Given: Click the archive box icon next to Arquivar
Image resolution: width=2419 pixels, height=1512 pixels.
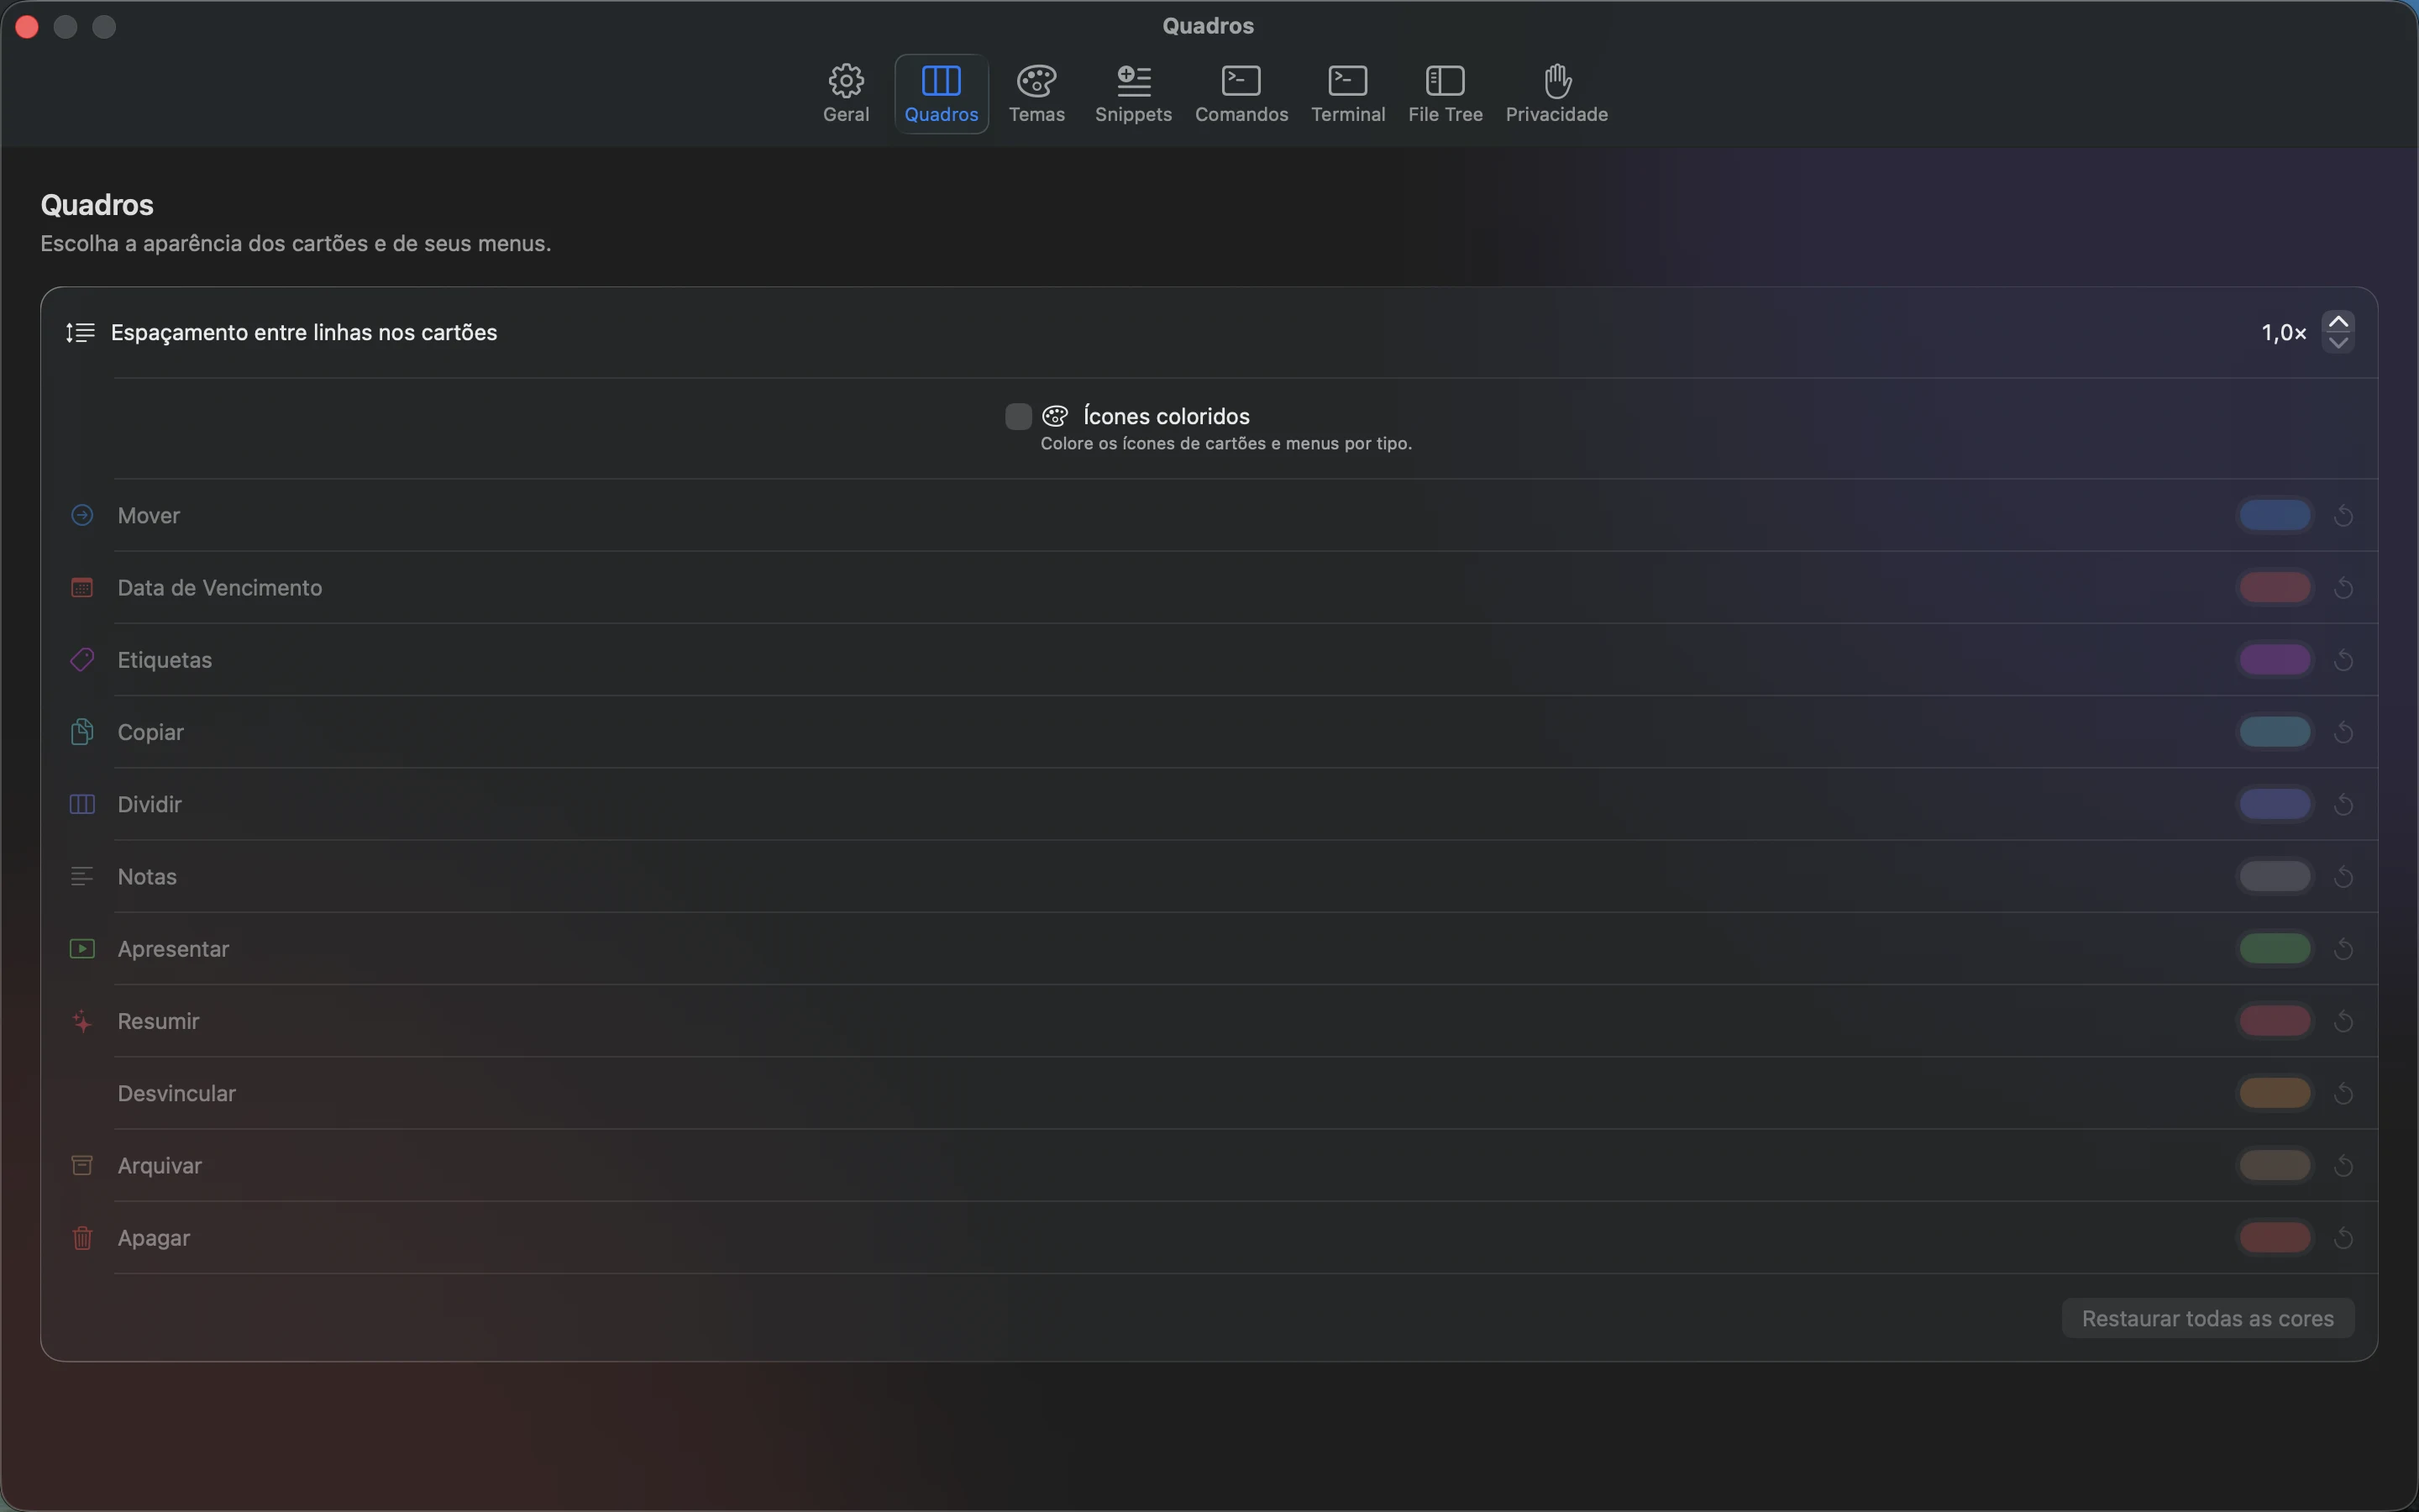Looking at the screenshot, I should [x=82, y=1165].
